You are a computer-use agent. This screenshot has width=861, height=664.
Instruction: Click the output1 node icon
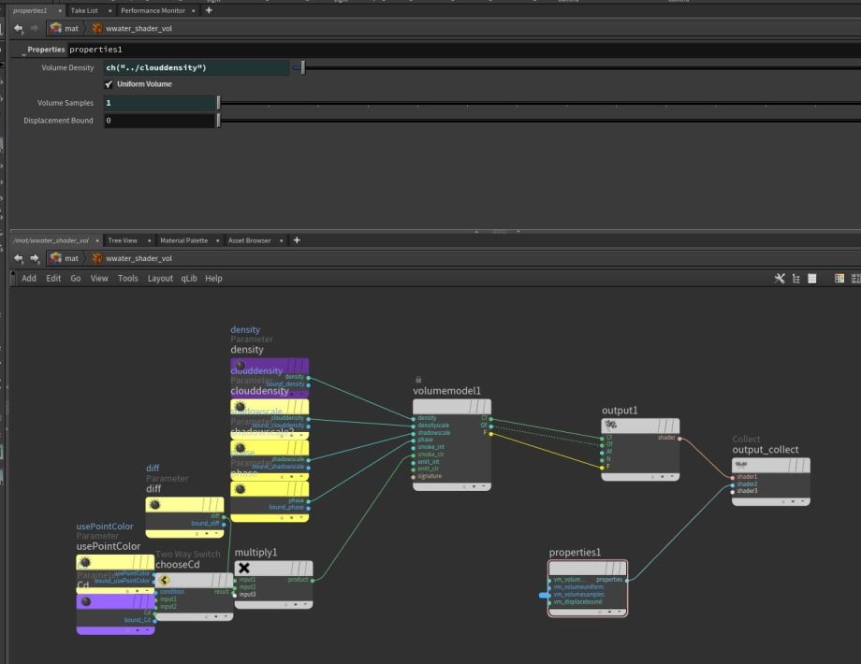pos(611,425)
